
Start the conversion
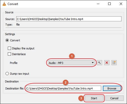pyautogui.click(x=94, y=98)
